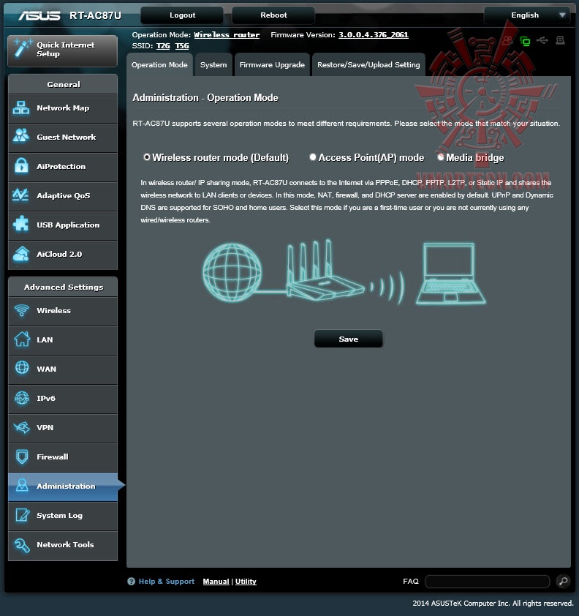Open AiProtection section

pos(62,167)
